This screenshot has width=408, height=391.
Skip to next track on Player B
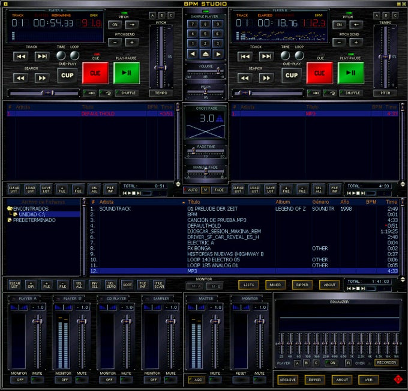click(266, 56)
